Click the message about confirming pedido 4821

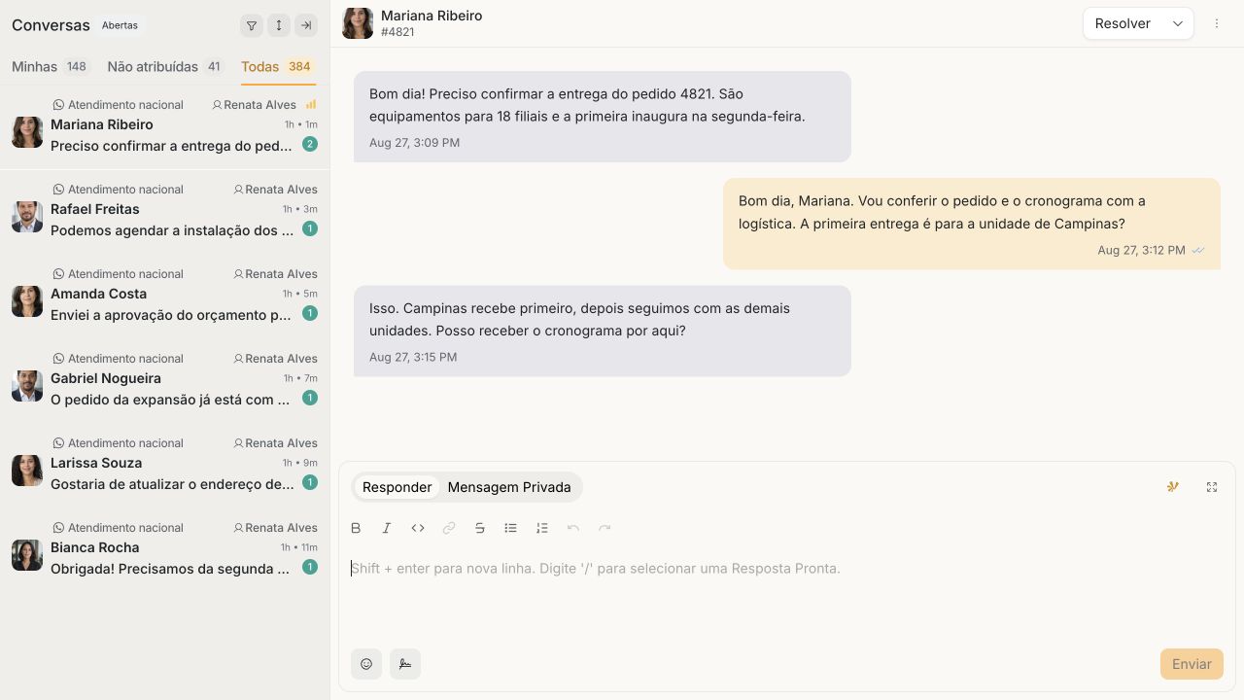(x=603, y=117)
